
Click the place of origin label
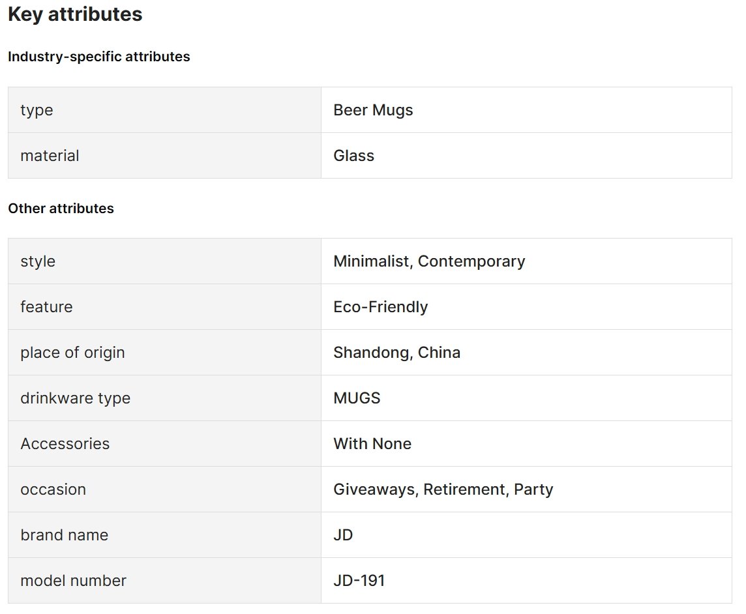[x=72, y=353]
